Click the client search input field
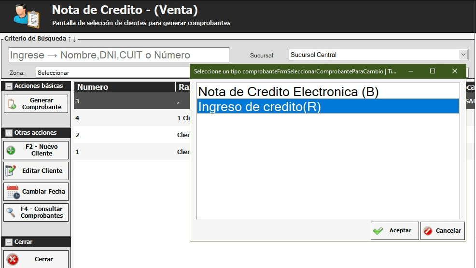This screenshot has width=476, height=268. coord(119,55)
